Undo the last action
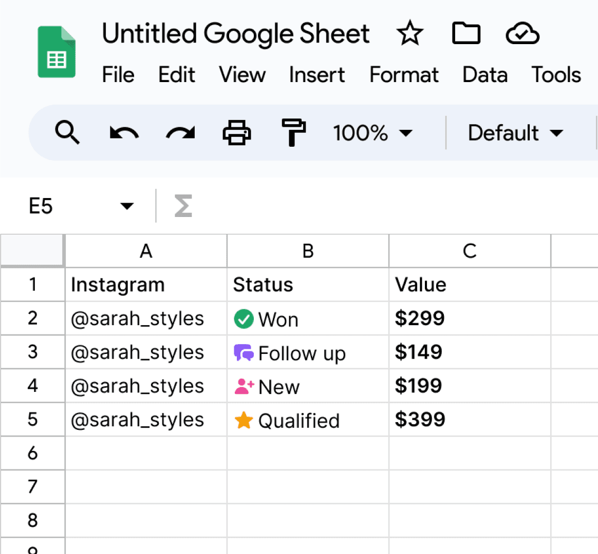This screenshot has width=598, height=554. pos(124,133)
